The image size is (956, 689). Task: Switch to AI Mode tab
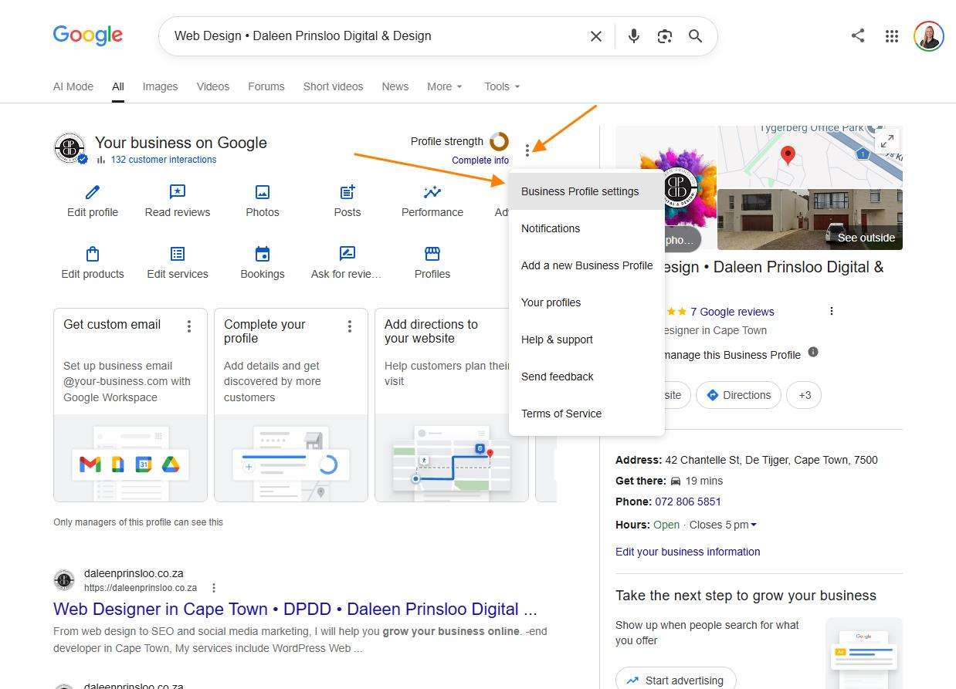tap(73, 86)
